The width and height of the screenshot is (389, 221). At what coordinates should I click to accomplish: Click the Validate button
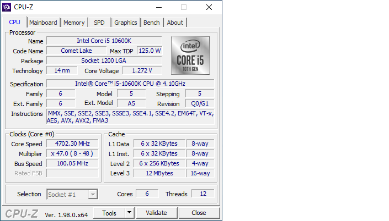(x=157, y=213)
